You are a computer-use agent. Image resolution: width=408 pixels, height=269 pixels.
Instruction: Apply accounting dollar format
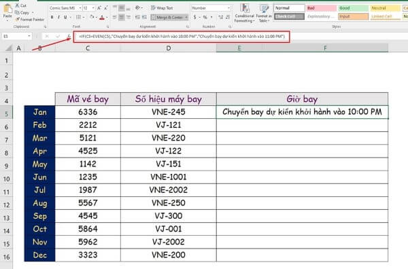tap(195, 17)
